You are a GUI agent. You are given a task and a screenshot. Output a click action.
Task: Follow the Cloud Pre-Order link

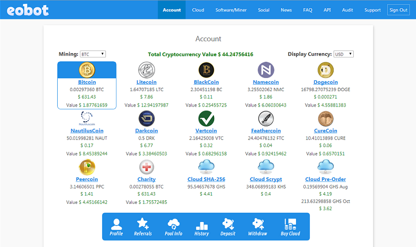tap(325, 179)
